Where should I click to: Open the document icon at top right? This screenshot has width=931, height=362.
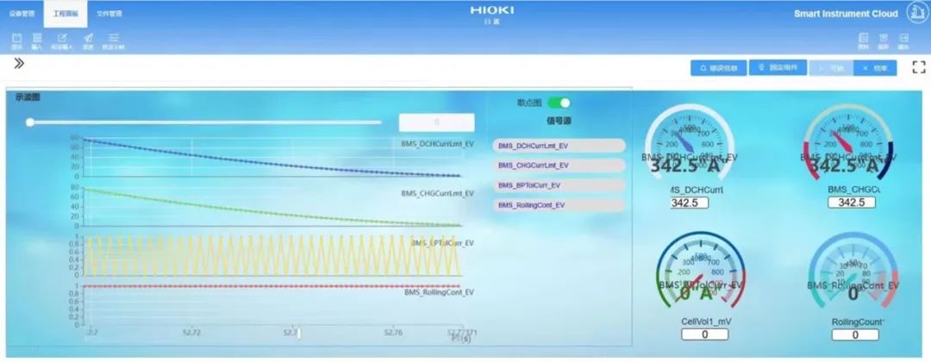863,40
